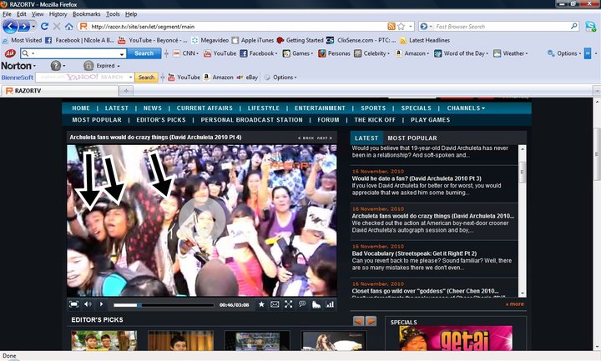Open Apple iTunes bookmark

click(x=253, y=40)
